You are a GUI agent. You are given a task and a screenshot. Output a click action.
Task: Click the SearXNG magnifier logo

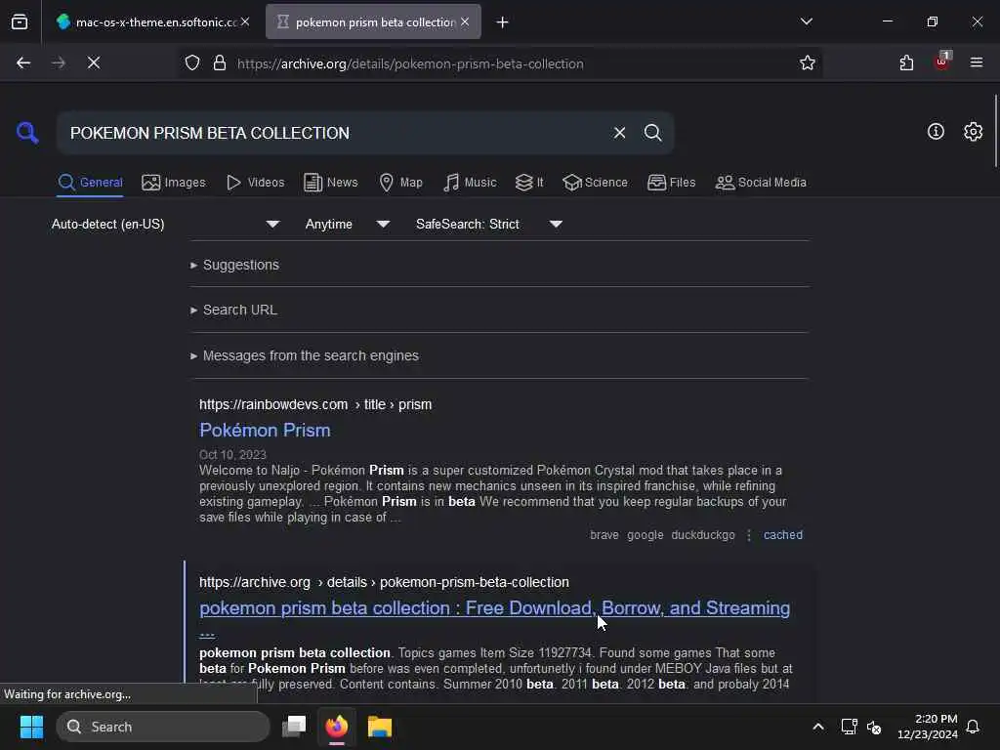point(27,133)
